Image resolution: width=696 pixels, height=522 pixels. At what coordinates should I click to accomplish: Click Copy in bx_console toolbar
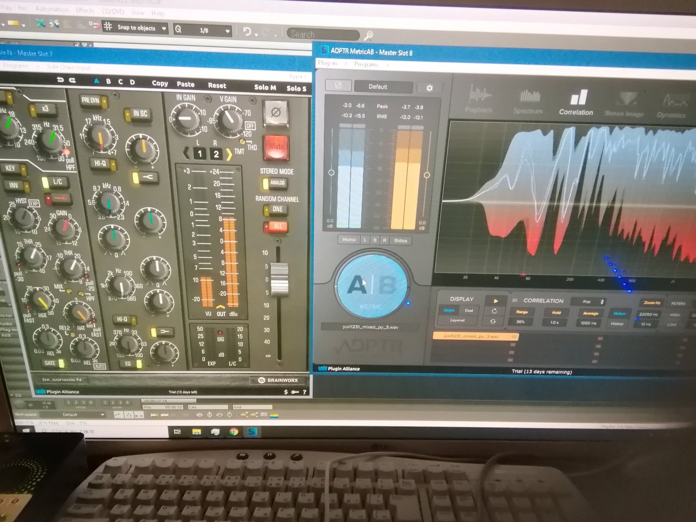click(159, 84)
